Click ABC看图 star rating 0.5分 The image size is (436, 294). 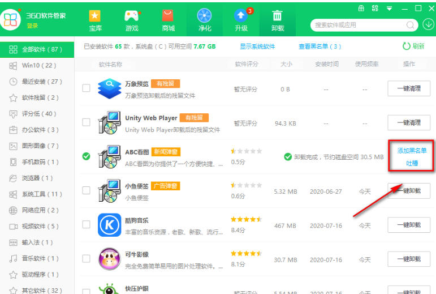click(246, 151)
